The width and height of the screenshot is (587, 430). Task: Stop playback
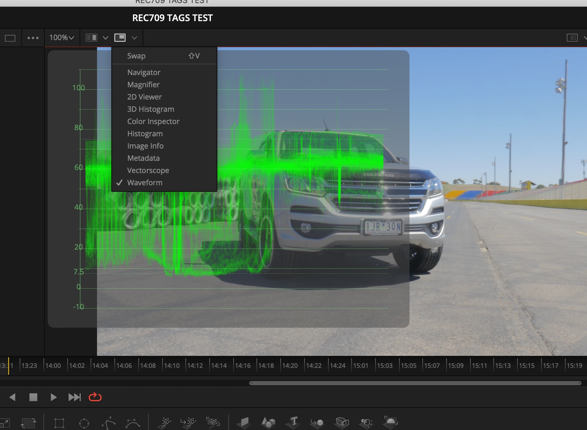33,397
